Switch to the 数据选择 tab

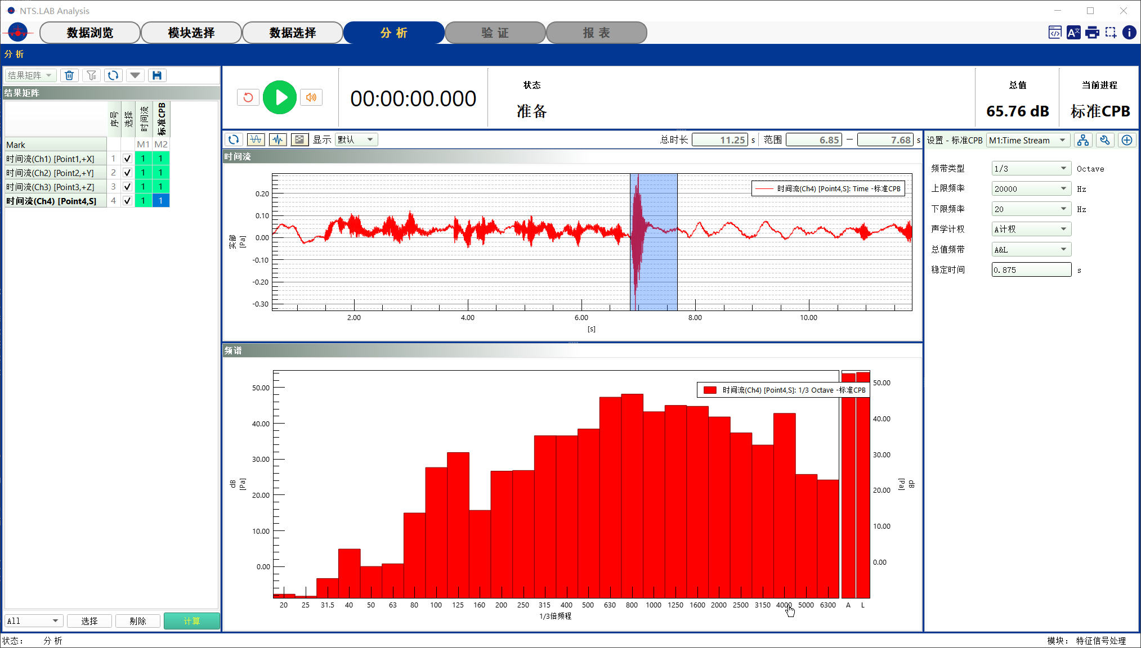pyautogui.click(x=293, y=33)
